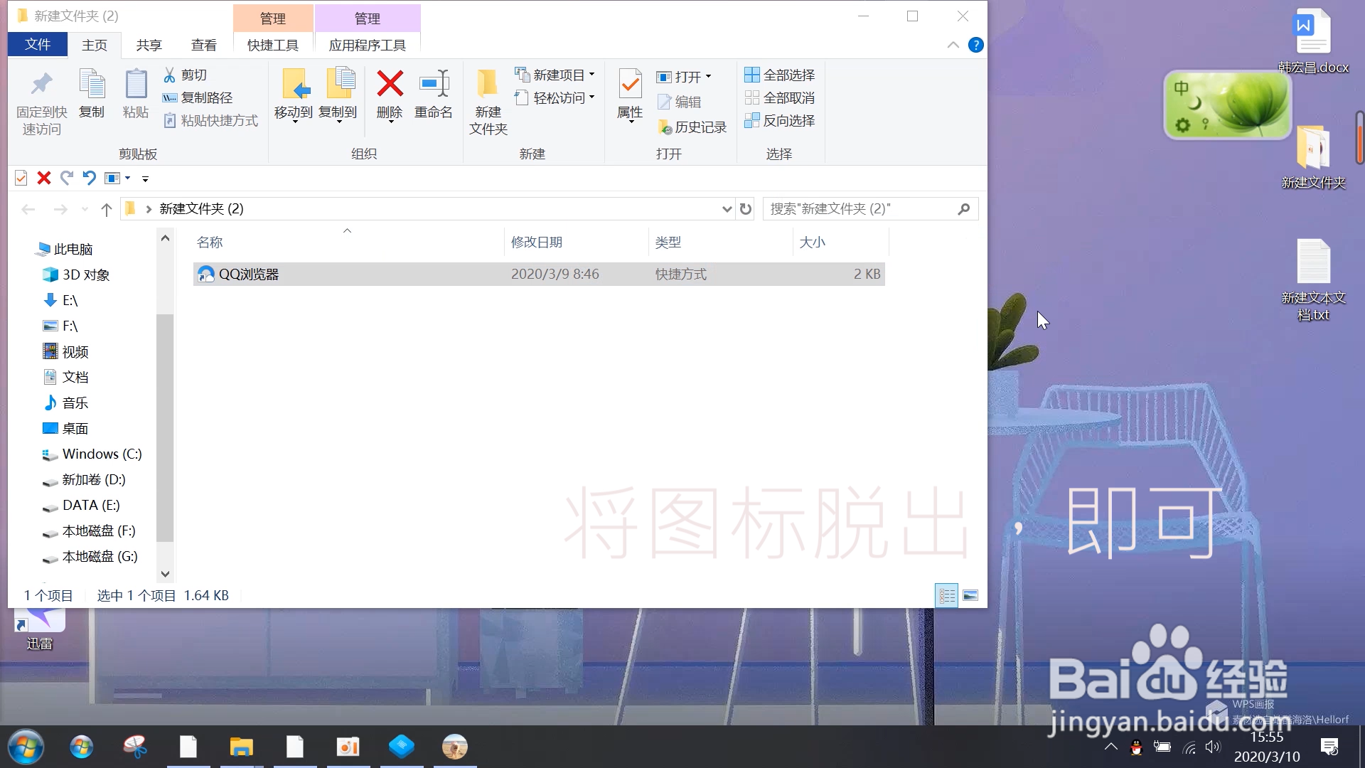Open the Properties icon in ribbon
The width and height of the screenshot is (1365, 768).
(x=630, y=85)
